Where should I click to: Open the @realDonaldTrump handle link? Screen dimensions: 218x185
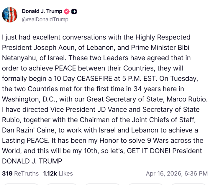click(45, 19)
